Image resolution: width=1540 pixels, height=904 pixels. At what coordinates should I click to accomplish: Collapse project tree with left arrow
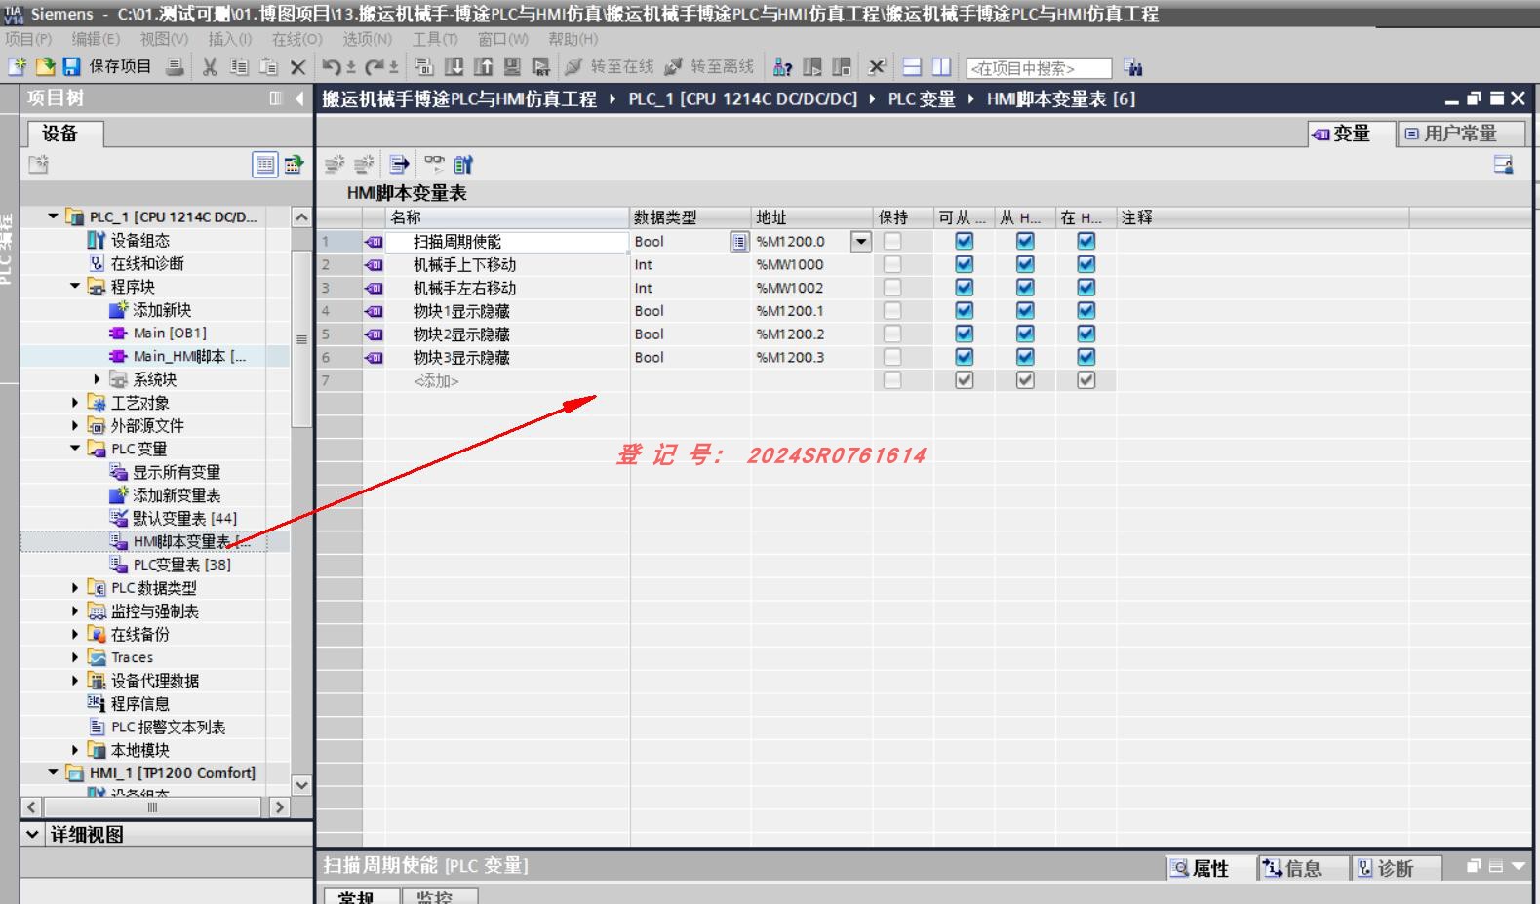tap(299, 98)
